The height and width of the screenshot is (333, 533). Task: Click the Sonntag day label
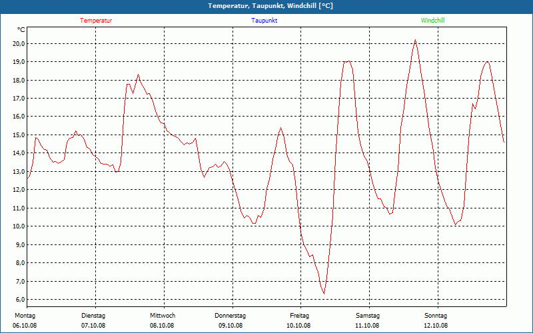[436, 316]
